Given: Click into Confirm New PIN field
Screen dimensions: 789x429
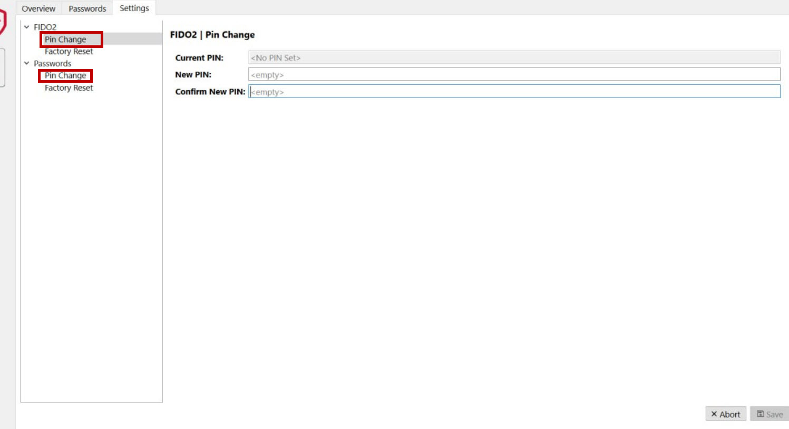Looking at the screenshot, I should pos(514,91).
